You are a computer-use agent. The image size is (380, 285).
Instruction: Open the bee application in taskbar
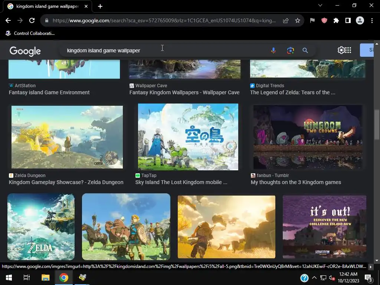[82, 278]
